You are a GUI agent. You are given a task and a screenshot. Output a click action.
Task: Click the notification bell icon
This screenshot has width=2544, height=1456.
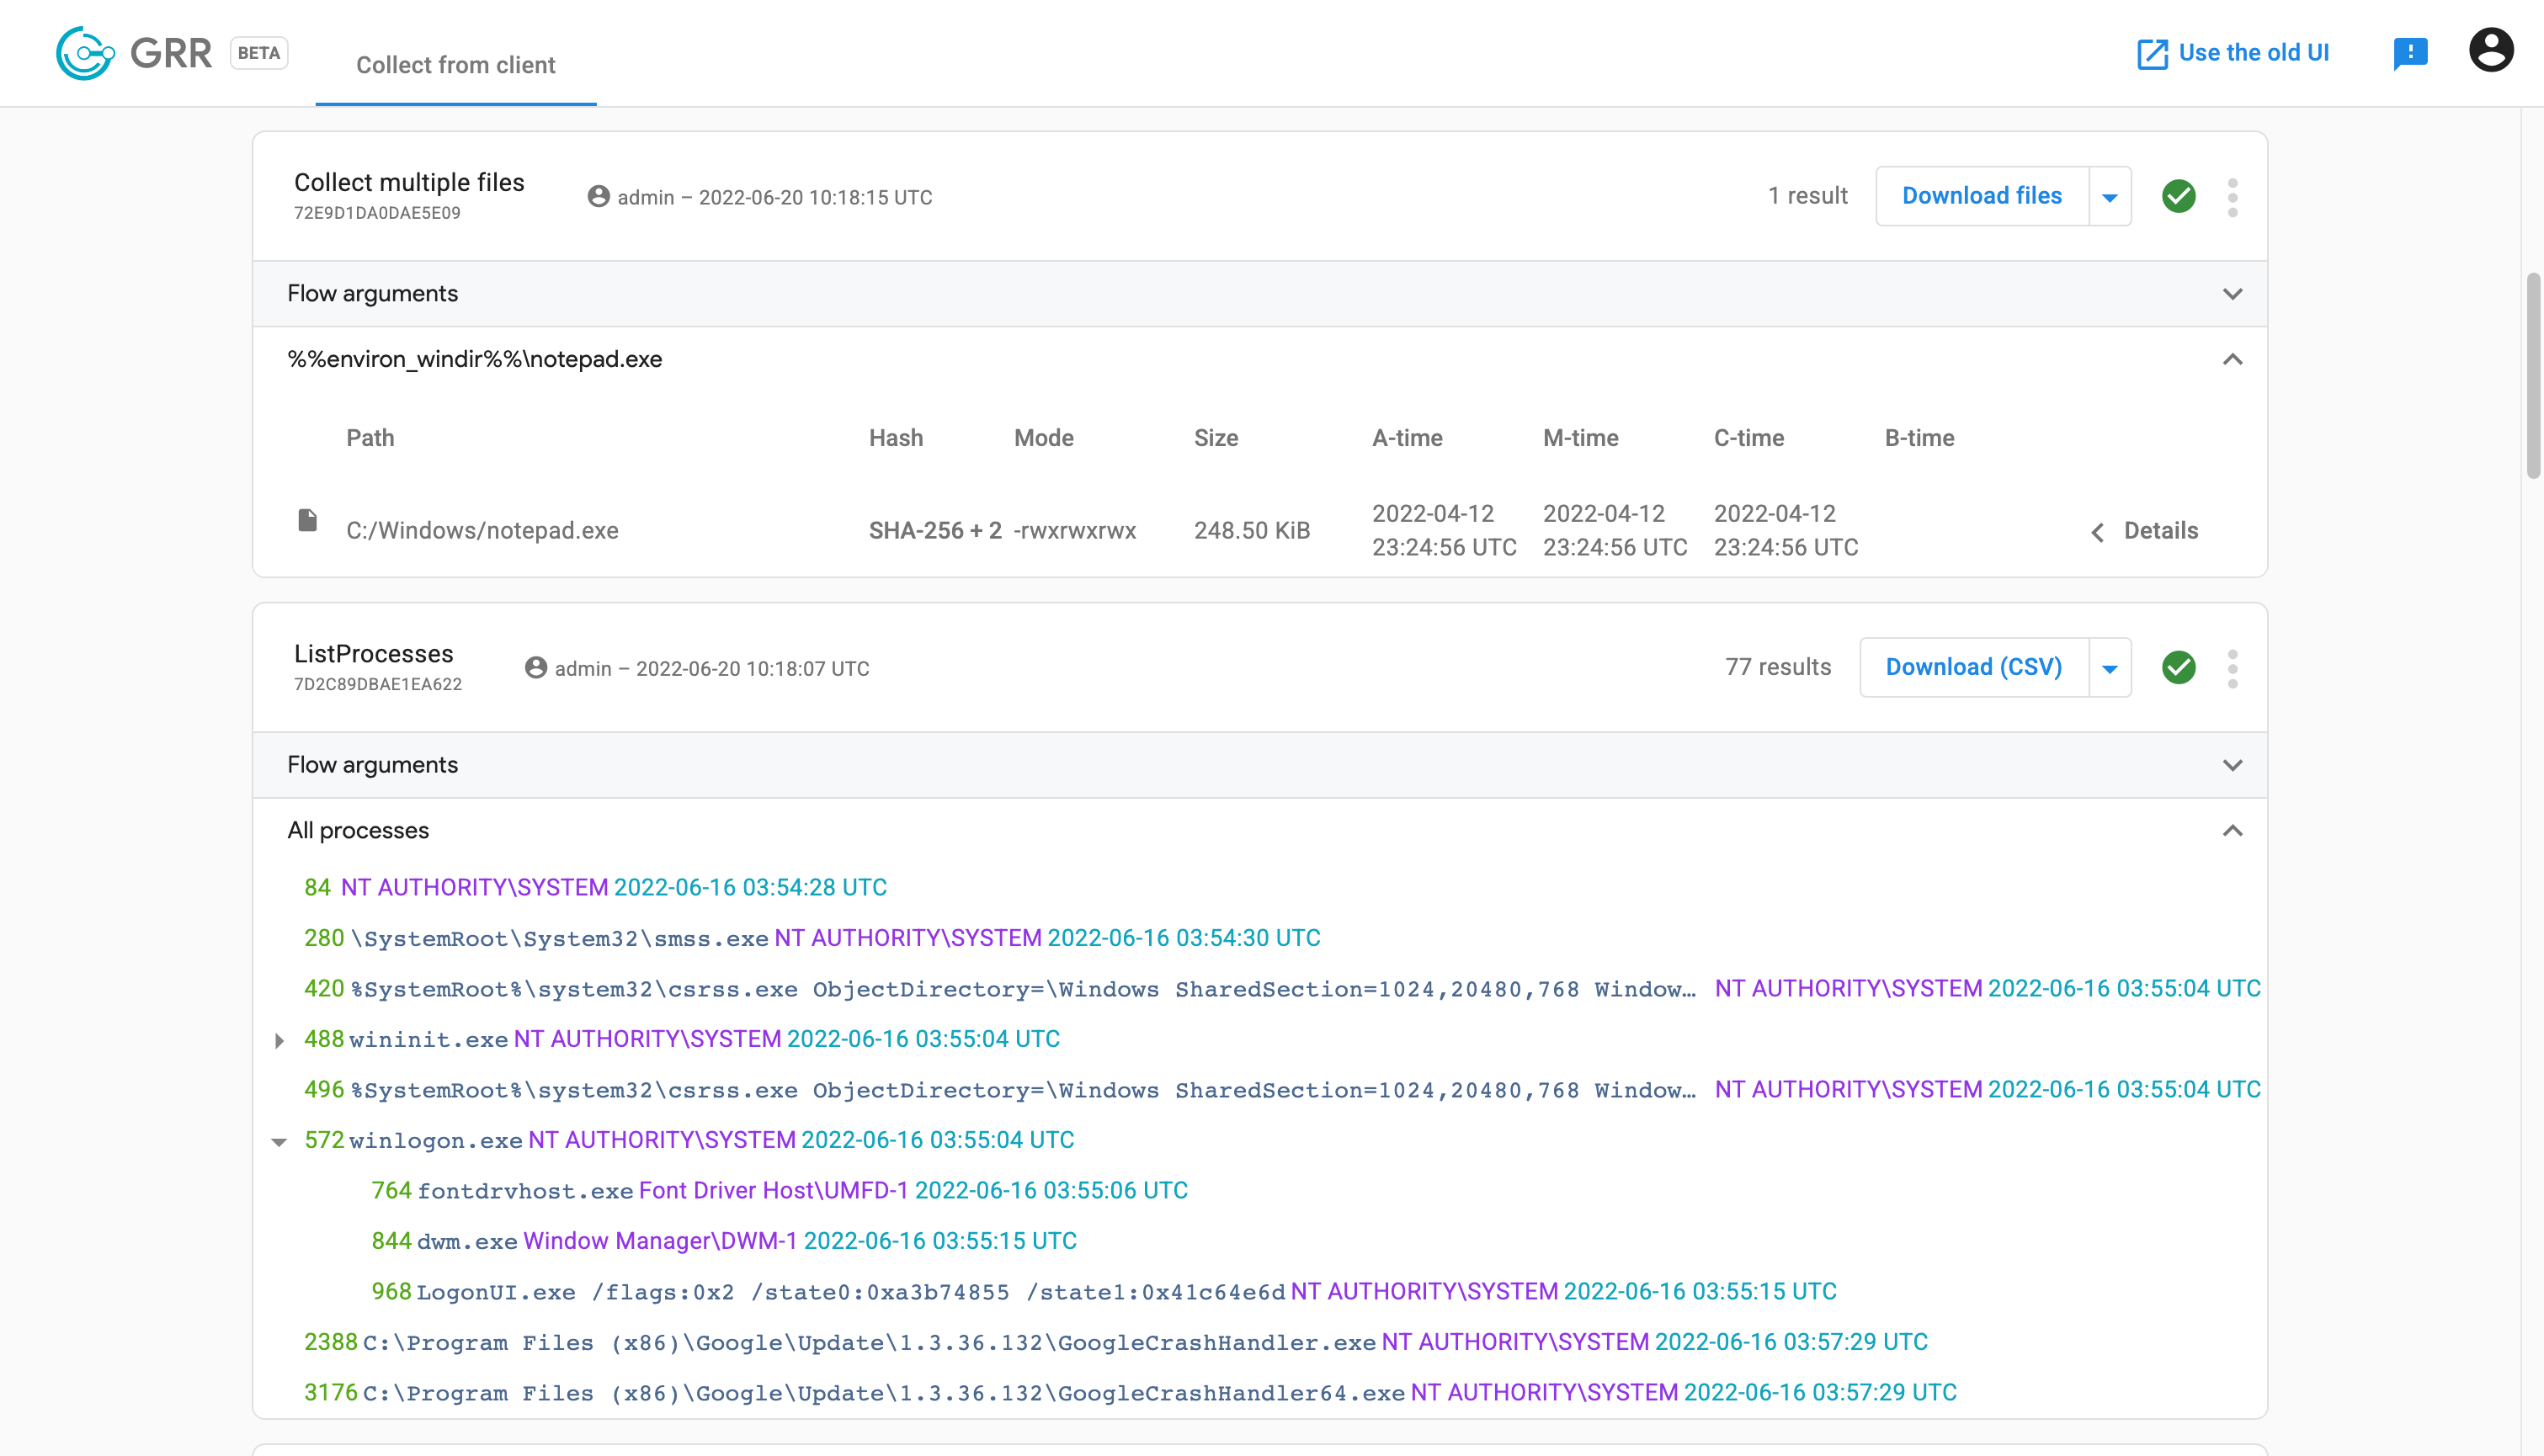click(x=2409, y=49)
